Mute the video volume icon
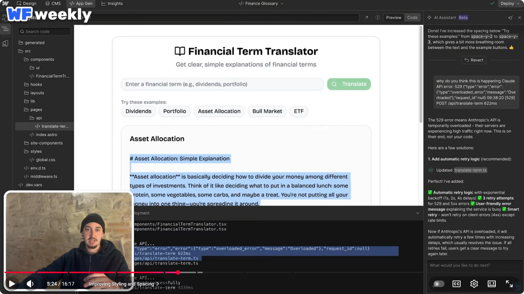This screenshot has height=294, width=524. (x=30, y=284)
